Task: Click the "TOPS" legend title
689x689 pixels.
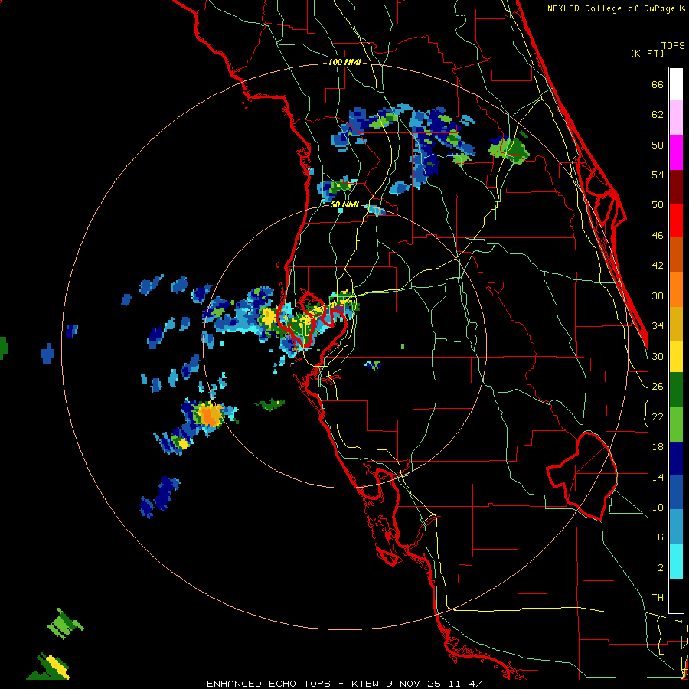Action: point(673,45)
